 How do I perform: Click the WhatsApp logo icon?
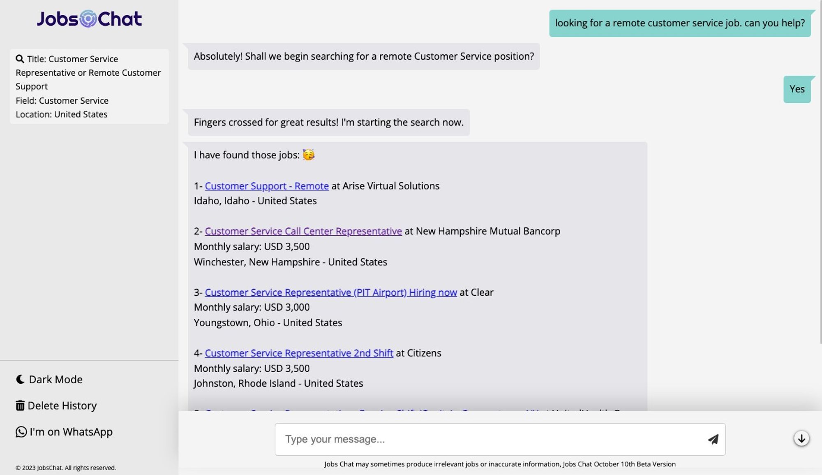[x=21, y=432]
